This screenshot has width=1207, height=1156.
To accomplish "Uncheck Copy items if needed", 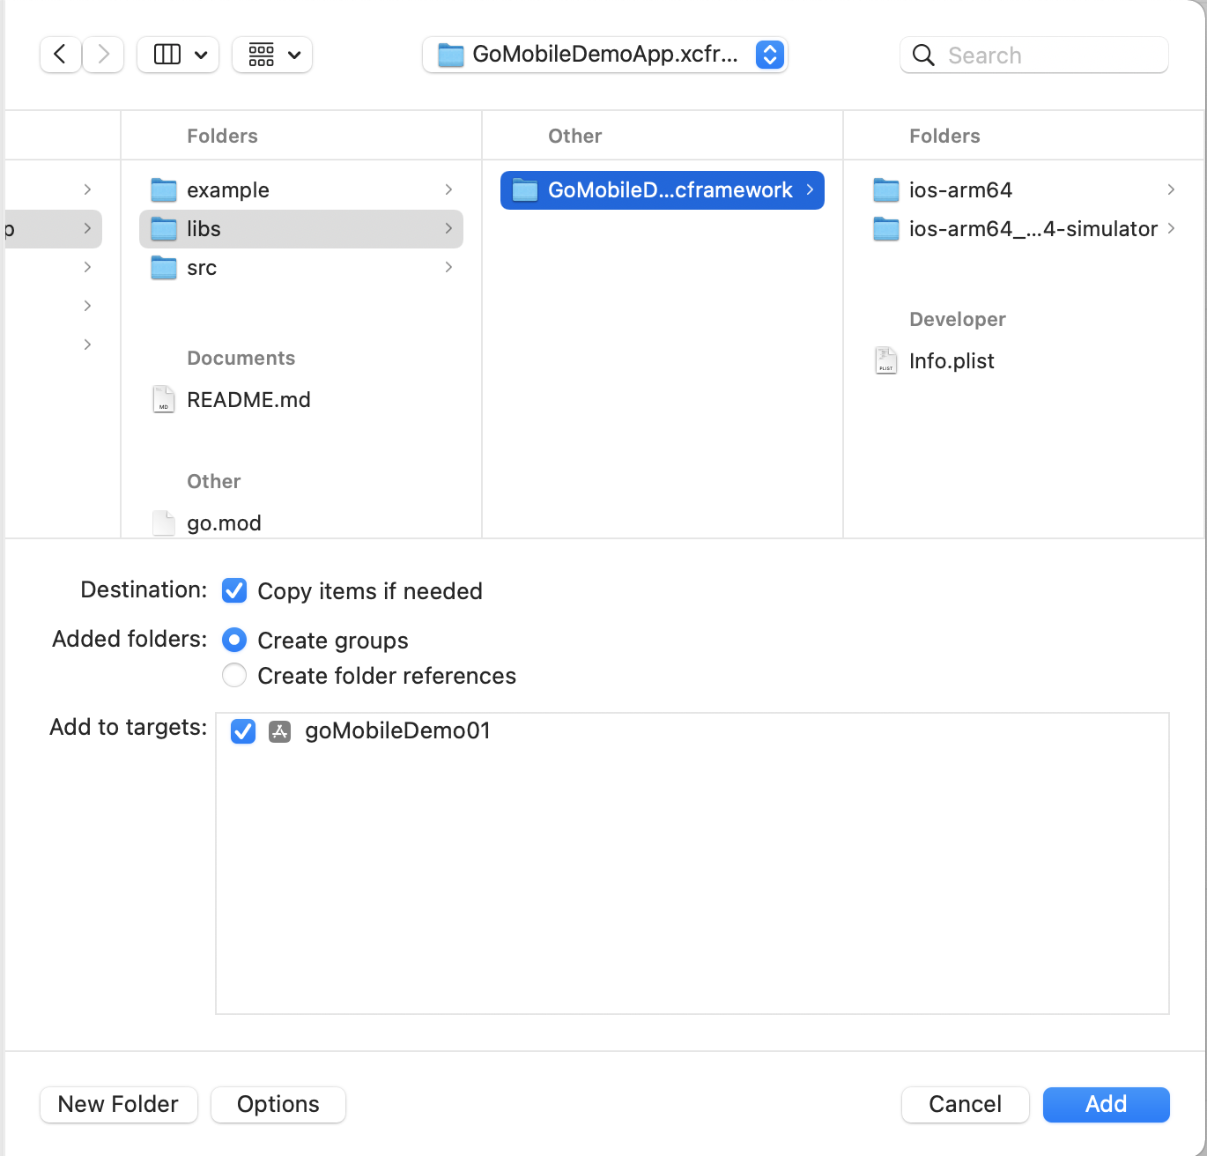I will click(x=234, y=591).
